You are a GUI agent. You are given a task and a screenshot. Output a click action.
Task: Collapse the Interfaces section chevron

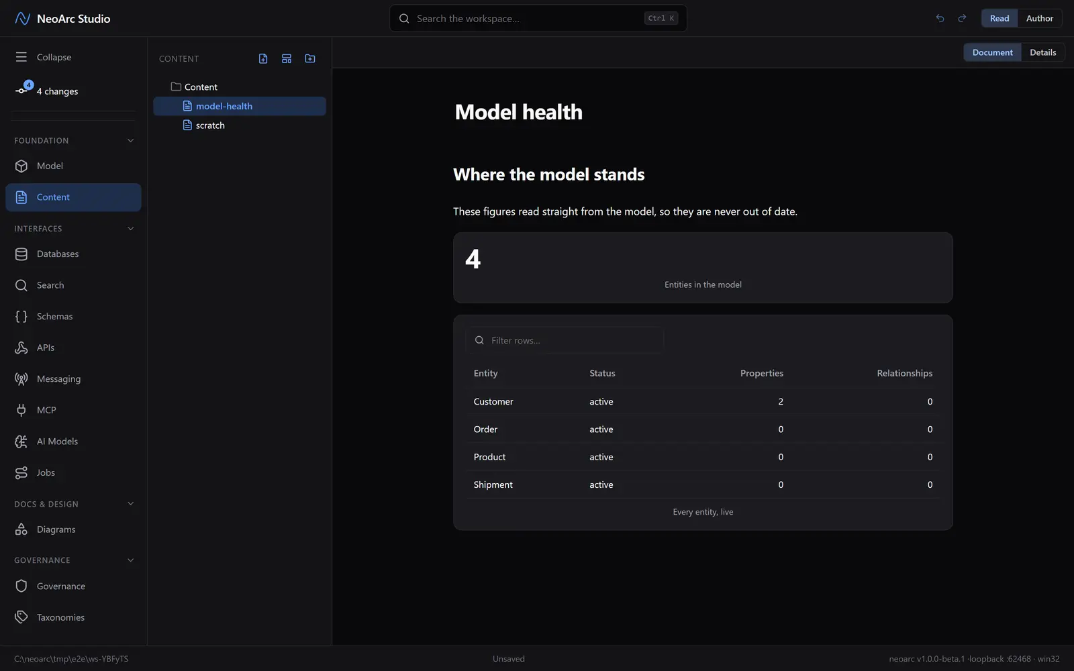(x=130, y=229)
